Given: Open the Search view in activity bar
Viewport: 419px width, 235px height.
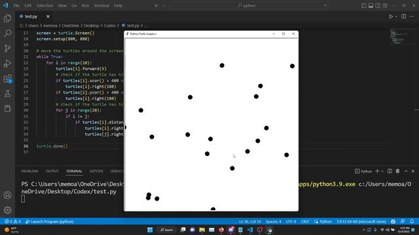Looking at the screenshot, I should [x=7, y=33].
